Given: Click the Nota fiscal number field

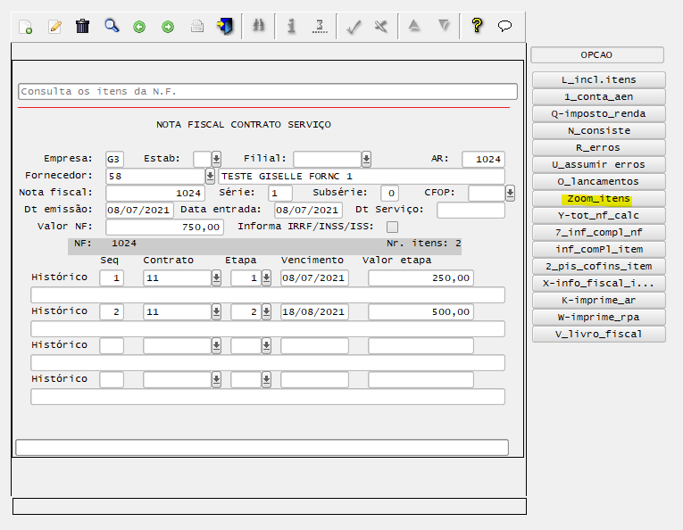Looking at the screenshot, I should [x=155, y=194].
